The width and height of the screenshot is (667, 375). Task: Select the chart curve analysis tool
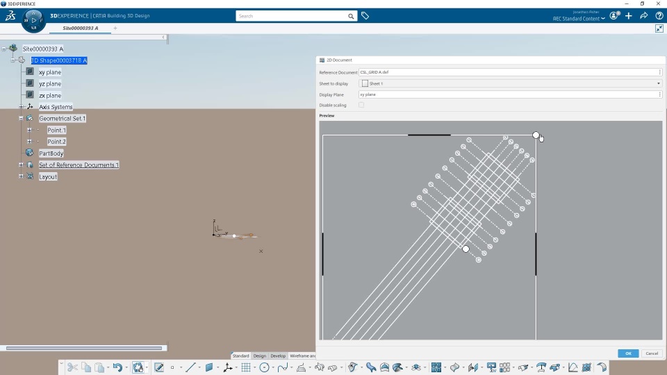(x=573, y=367)
